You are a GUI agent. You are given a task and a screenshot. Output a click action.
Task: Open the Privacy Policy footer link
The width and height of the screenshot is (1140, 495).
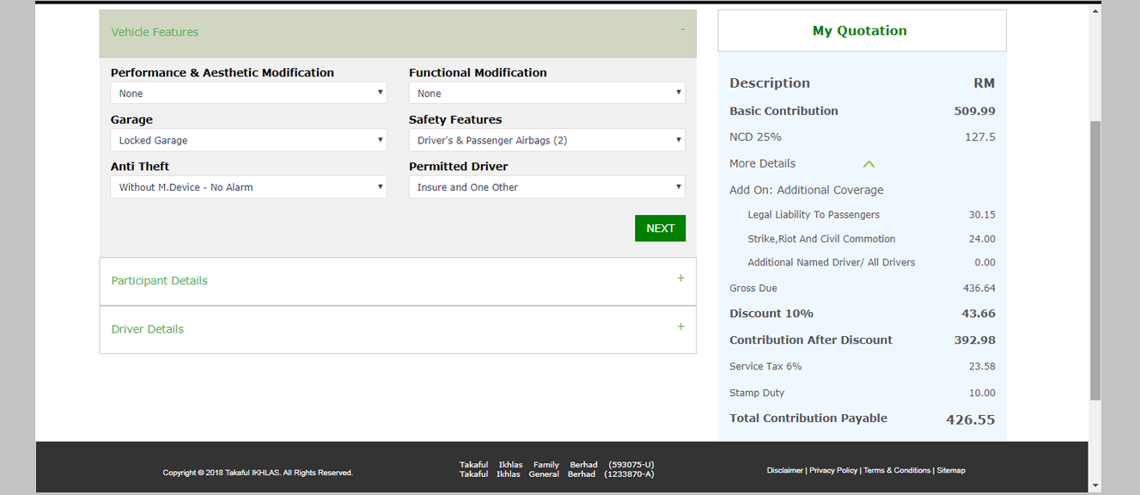coord(832,470)
